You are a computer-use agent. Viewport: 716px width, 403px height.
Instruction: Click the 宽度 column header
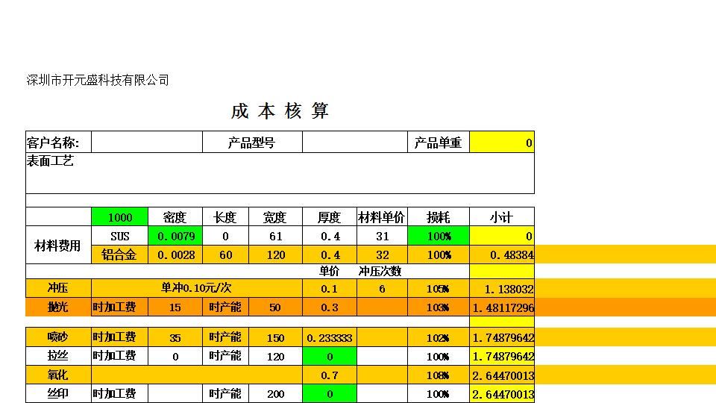click(x=275, y=217)
